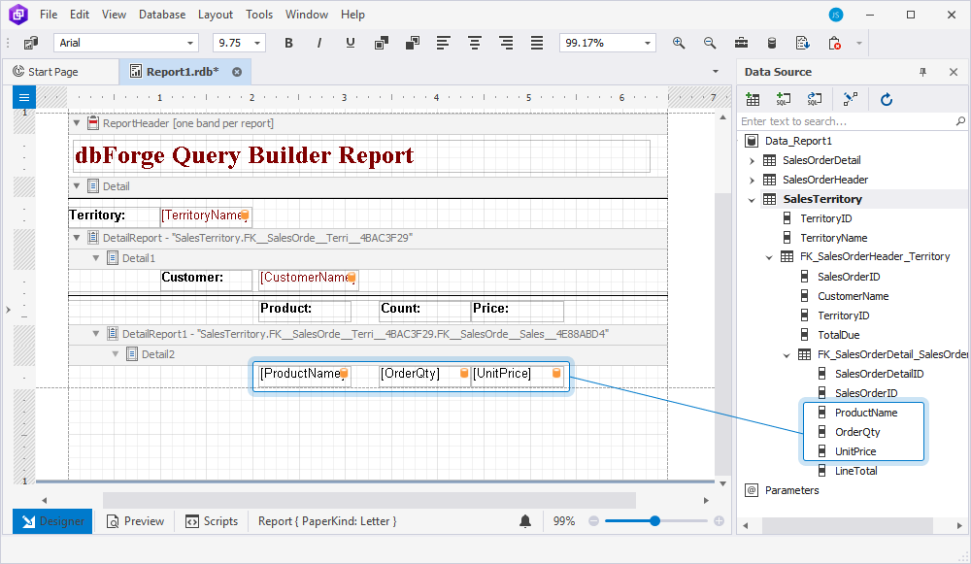The image size is (971, 564).
Task: Justify text alignment
Action: (536, 43)
